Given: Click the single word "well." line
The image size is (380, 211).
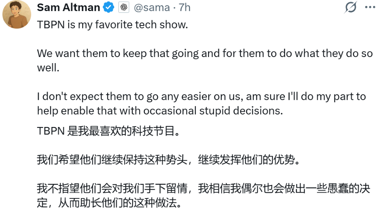Looking at the screenshot, I should coord(47,68).
